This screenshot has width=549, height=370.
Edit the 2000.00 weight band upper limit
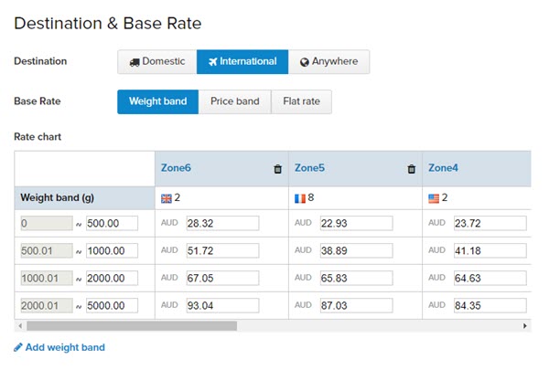point(112,278)
